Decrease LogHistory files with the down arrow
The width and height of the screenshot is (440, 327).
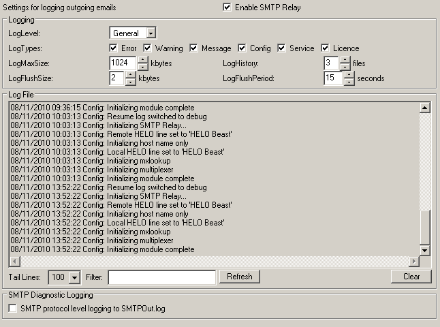pos(345,67)
